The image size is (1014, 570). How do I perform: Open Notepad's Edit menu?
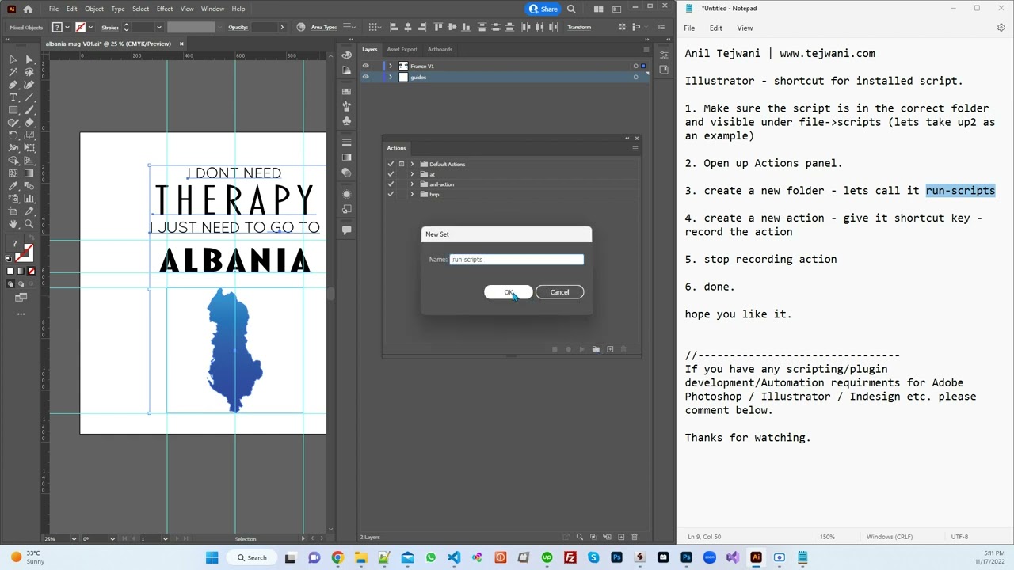[x=715, y=28]
